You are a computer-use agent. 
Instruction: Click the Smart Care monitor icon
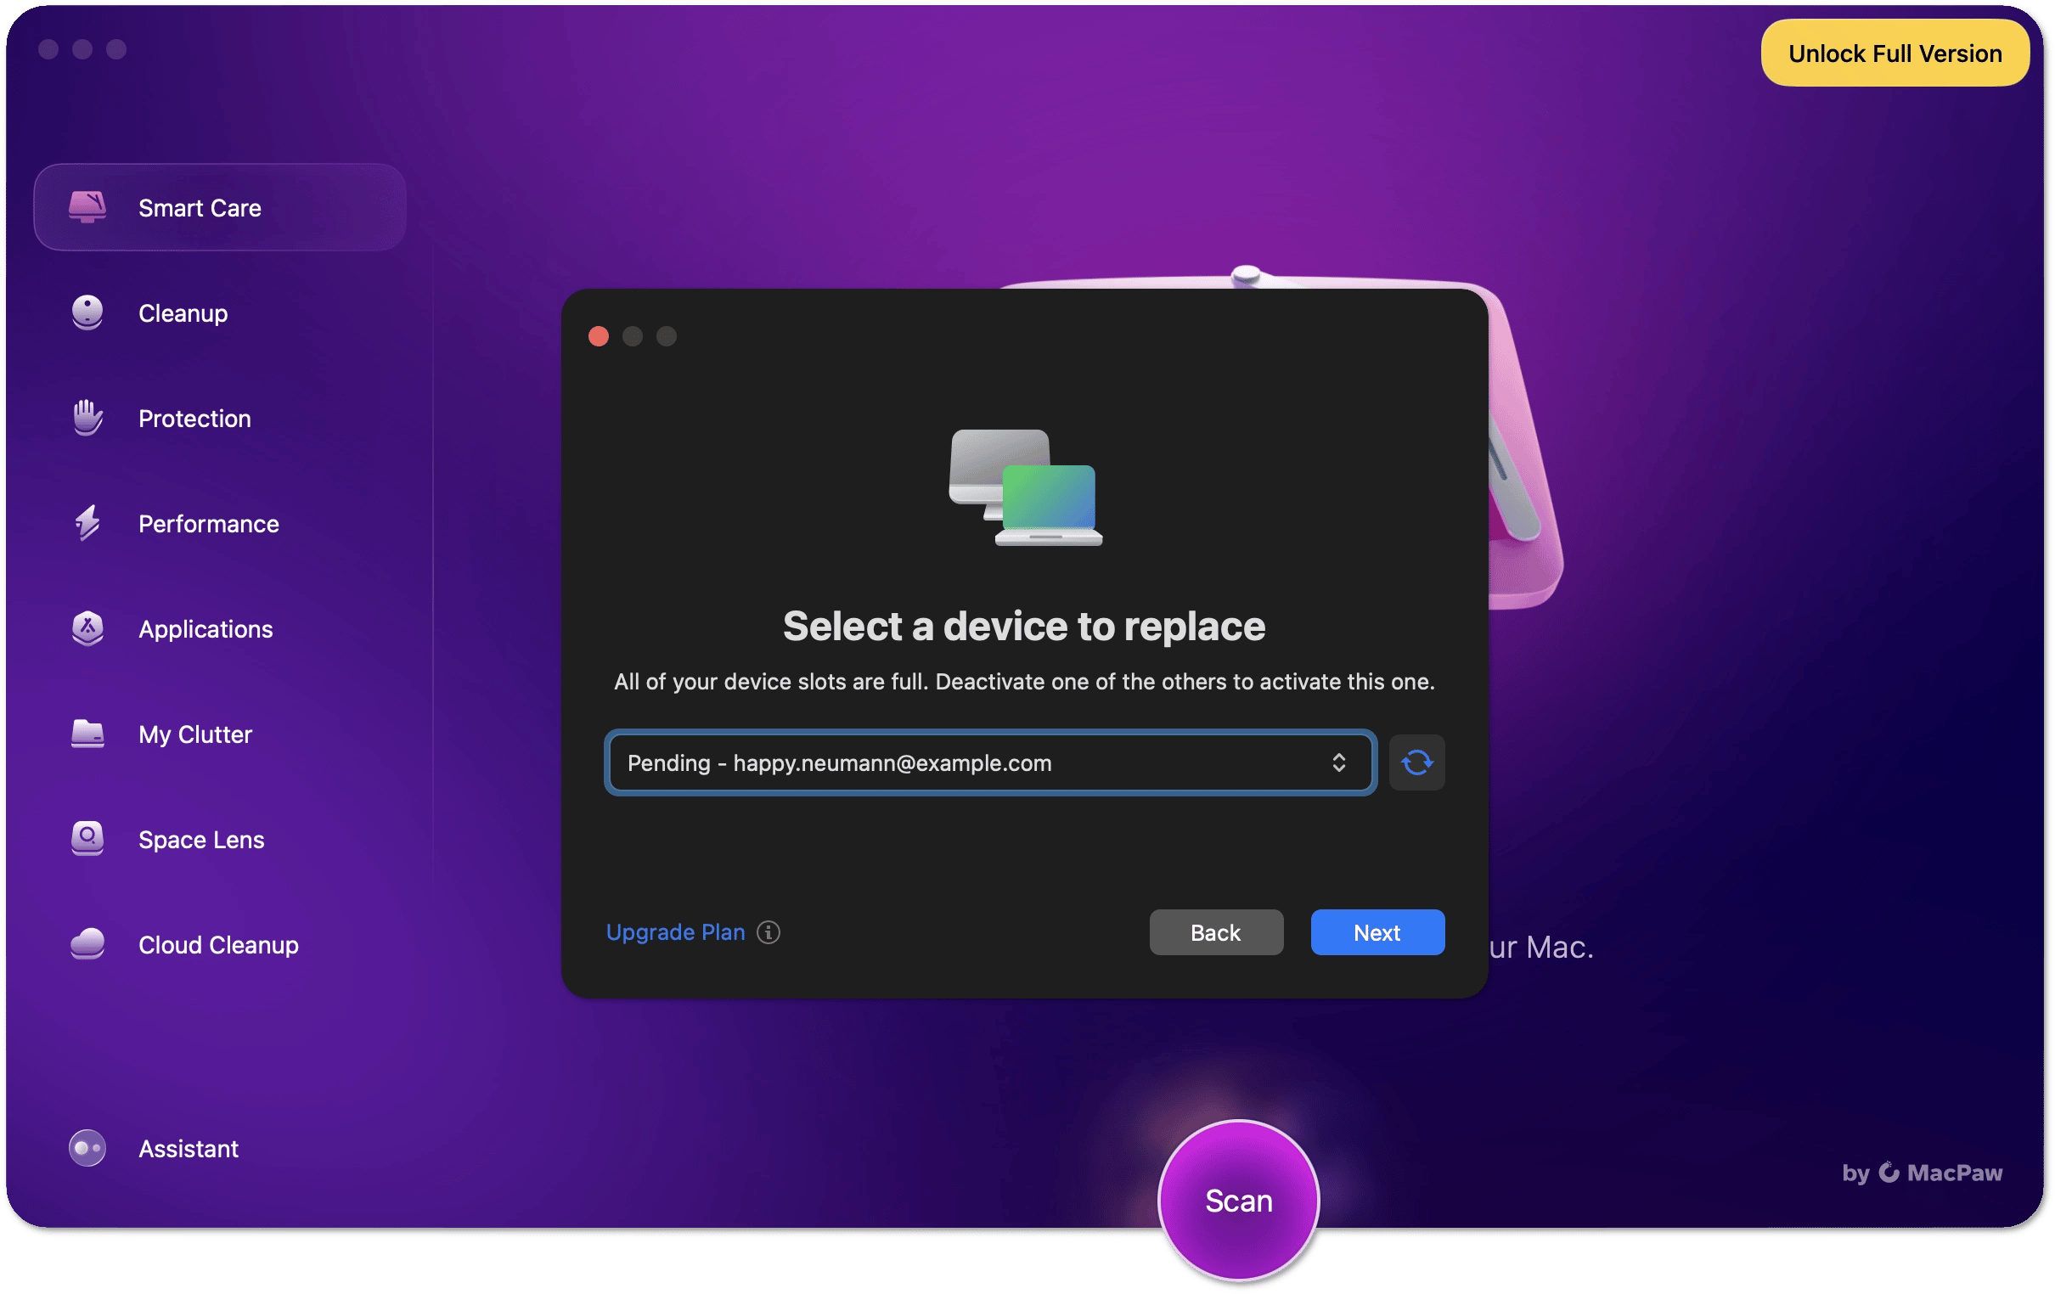click(87, 207)
